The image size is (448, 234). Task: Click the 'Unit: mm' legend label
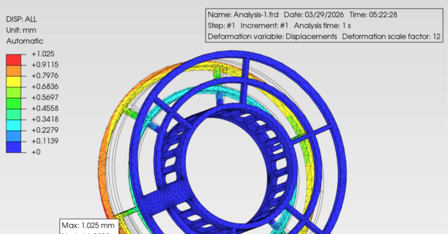[21, 30]
